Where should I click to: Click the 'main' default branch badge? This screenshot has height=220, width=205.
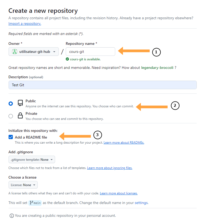click(35, 203)
